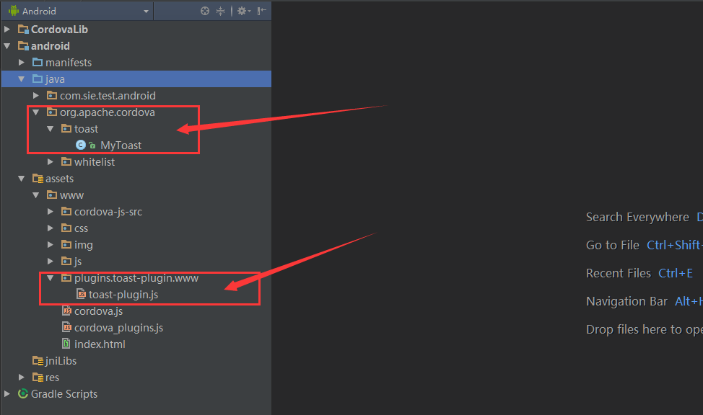Expand the css folder arrow
This screenshot has width=703, height=415.
(x=51, y=228)
